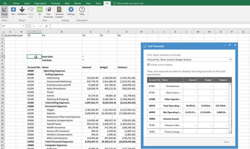Switch to the Home tab
Viewport: 250px width, 149px height.
pyautogui.click(x=16, y=3)
